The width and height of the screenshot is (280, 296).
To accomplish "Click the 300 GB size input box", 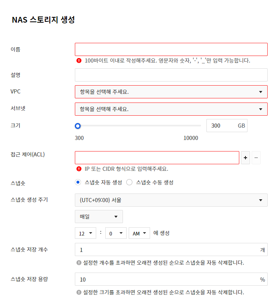I will 227,126.
